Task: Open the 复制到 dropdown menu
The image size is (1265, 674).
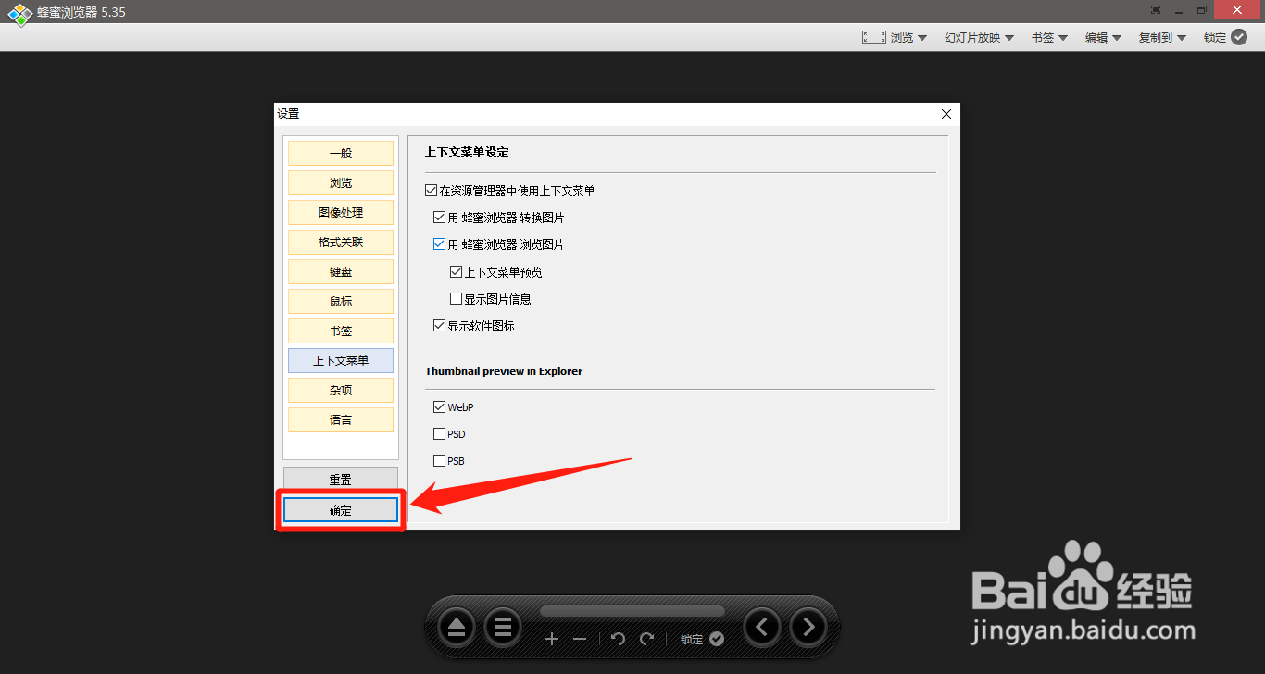Action: (1162, 38)
